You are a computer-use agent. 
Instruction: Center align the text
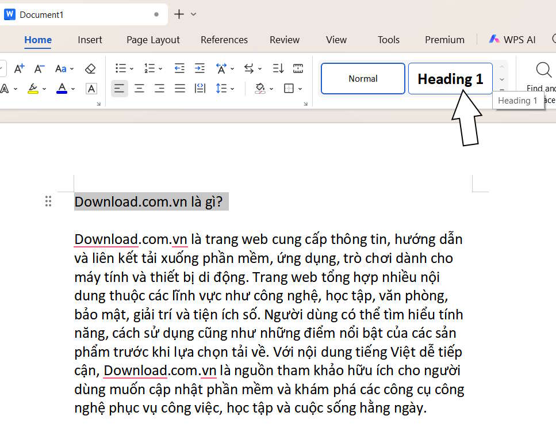coord(139,89)
